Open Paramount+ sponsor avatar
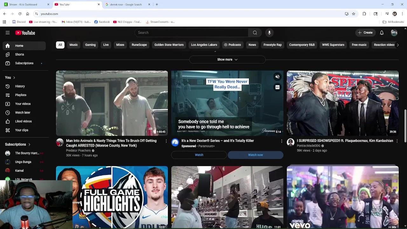Screen dimensions: 407x229 coord(175,142)
